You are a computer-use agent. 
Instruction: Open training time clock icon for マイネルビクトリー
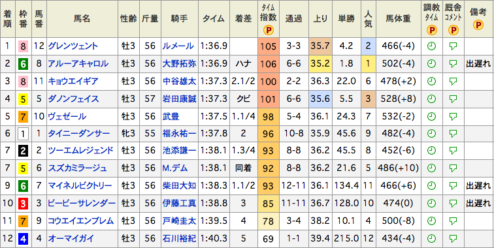[431, 186]
